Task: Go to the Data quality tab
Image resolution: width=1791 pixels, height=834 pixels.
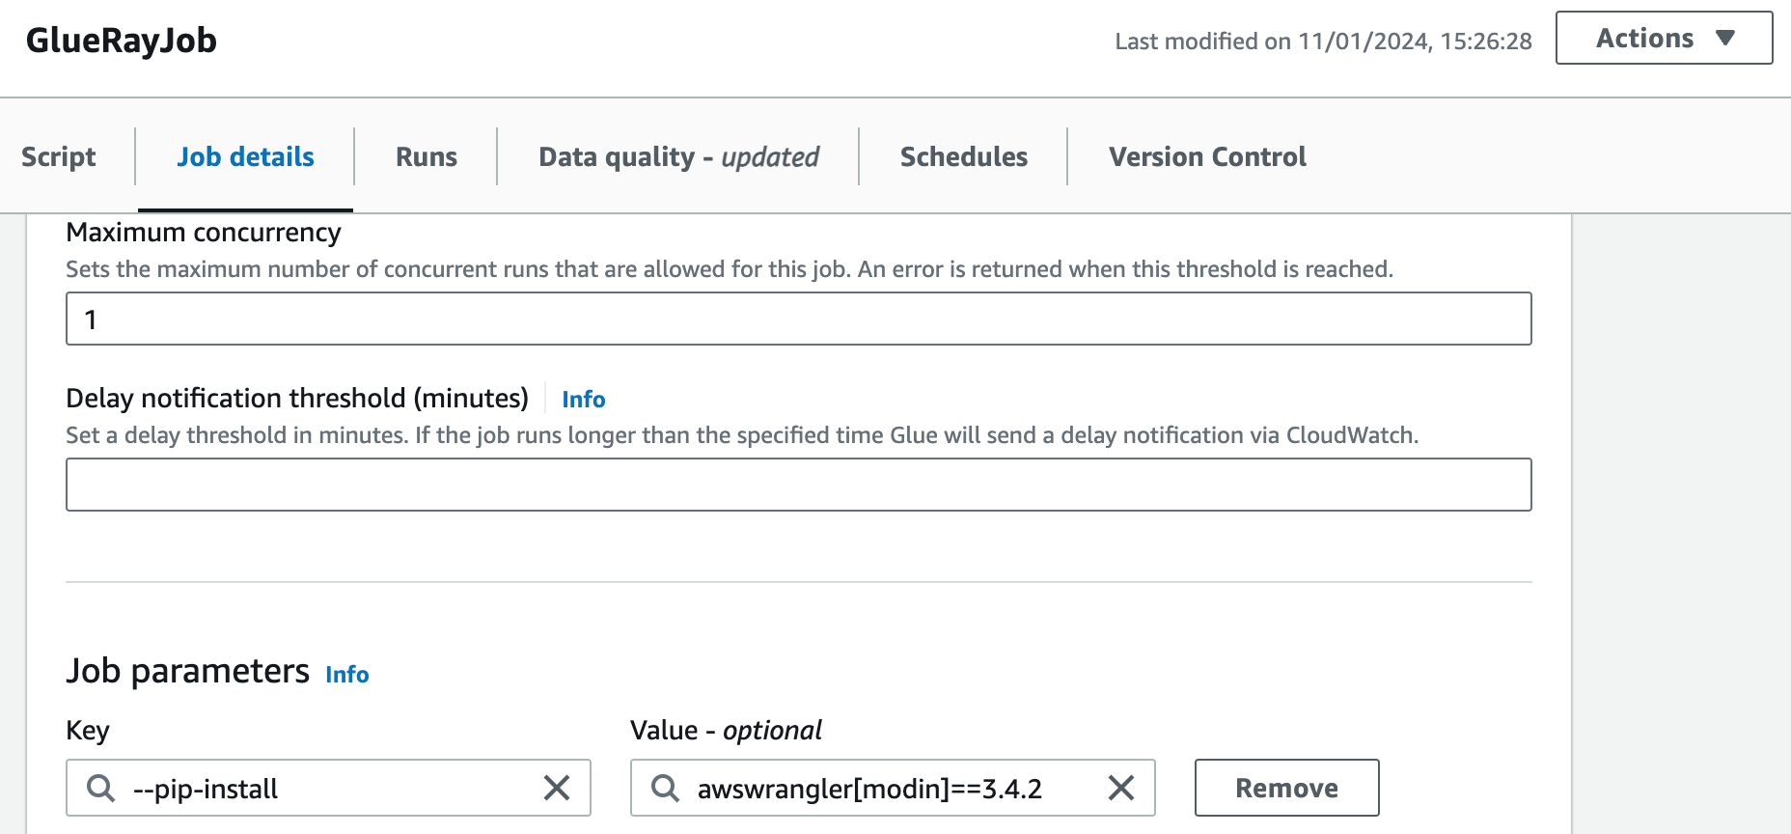Action: pyautogui.click(x=678, y=156)
